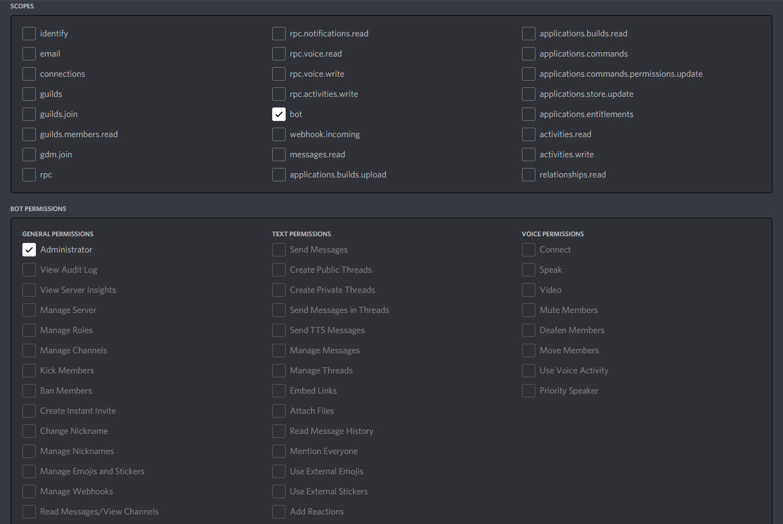Enable applications.entitlements scope
783x524 pixels.
[x=529, y=114]
